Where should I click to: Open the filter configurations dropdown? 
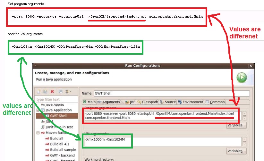[x=68, y=92]
